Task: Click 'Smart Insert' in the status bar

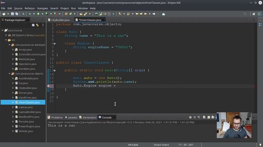Action: [161, 145]
